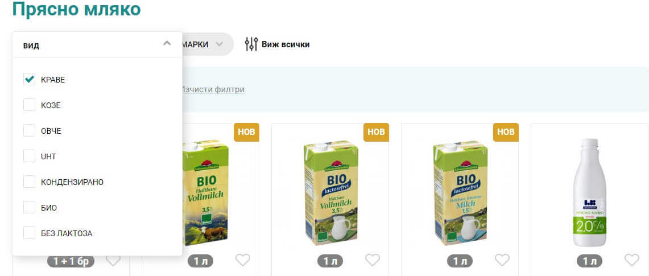Image resolution: width=649 pixels, height=276 pixels.
Task: Favorite the Bio lactosefrei Vollmilch 3.5% with heart
Action: [x=372, y=260]
